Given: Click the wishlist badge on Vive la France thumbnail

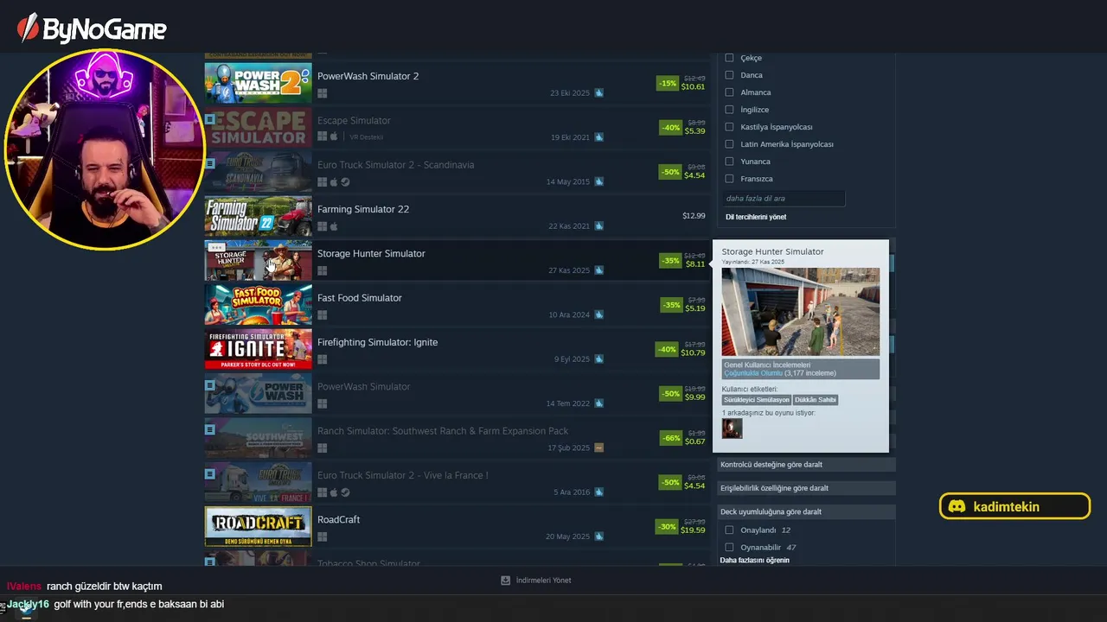Looking at the screenshot, I should tap(210, 473).
